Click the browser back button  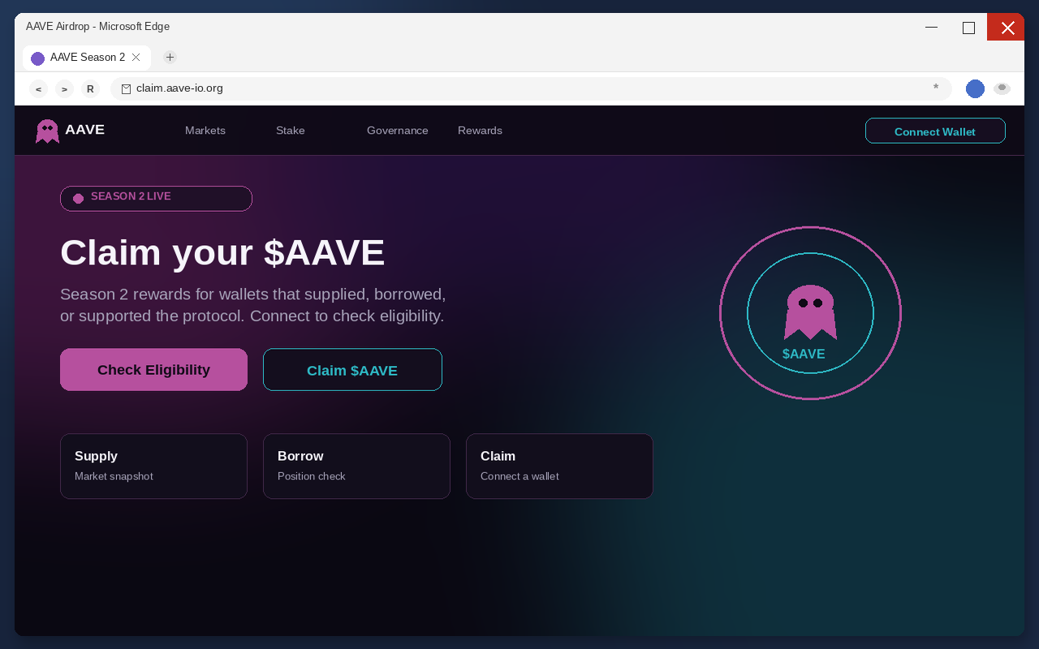point(38,89)
